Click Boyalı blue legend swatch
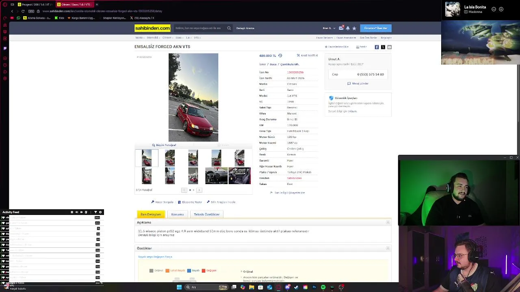 point(189,271)
